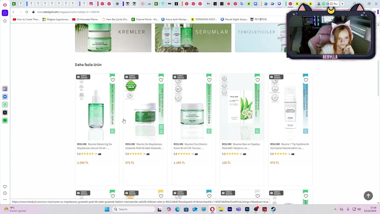Open Roume Balancing Su Maydanozu Serum product image
380x214 pixels.
tap(97, 107)
